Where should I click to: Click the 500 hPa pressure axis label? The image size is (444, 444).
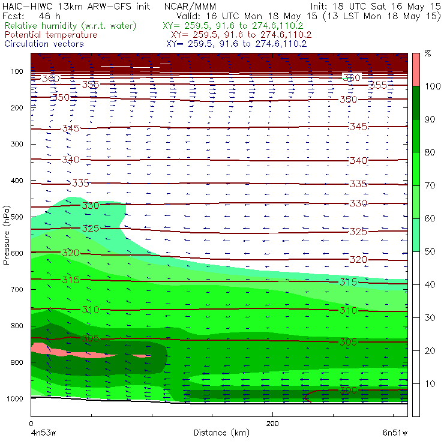click(x=17, y=217)
